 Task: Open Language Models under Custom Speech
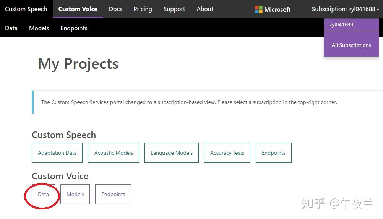172,153
